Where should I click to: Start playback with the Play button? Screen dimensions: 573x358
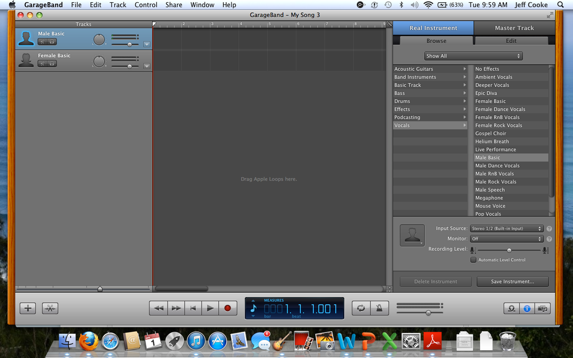(x=210, y=308)
